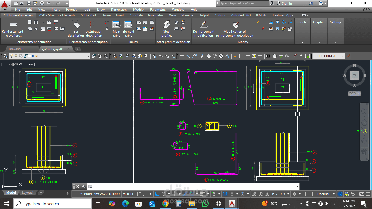This screenshot has width=372, height=209.
Task: Select the Distribution description tool
Action: [x=94, y=29]
